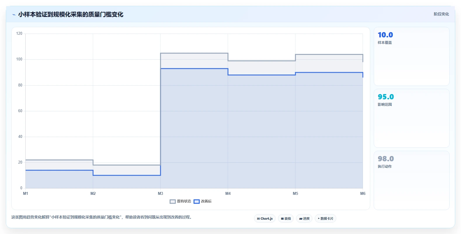The width and height of the screenshot is (461, 234).
Task: Select the 表格 tag
Action: pos(286,219)
